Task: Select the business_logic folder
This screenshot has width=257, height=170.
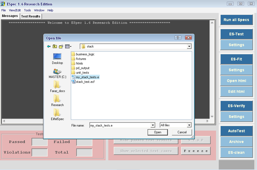Action: pyautogui.click(x=83, y=54)
